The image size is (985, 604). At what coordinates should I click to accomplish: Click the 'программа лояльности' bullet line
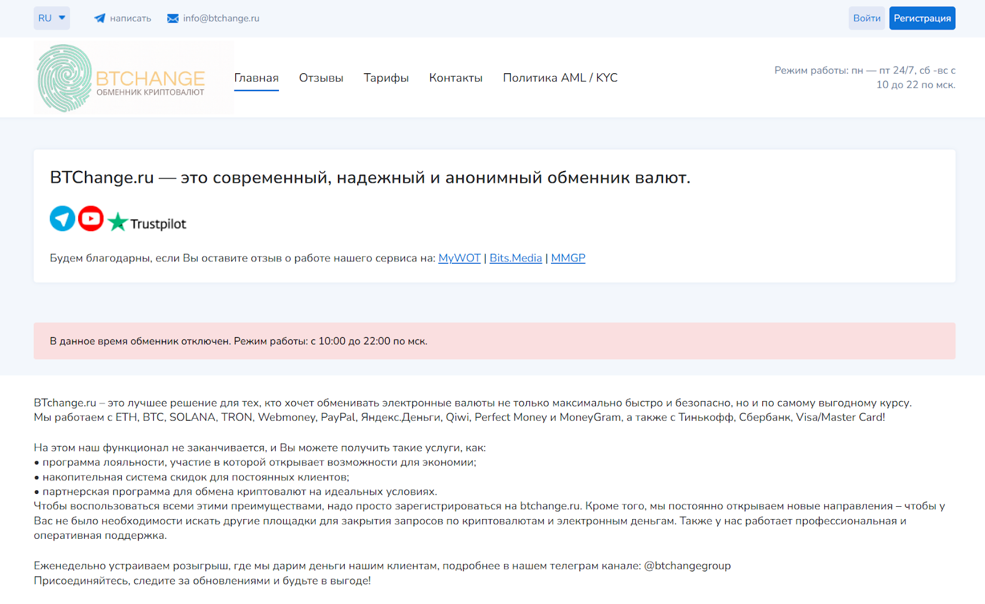(x=255, y=463)
